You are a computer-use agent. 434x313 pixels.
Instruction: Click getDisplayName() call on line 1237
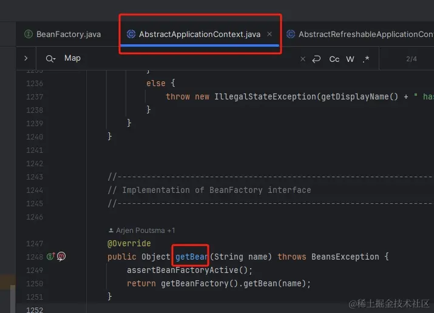coord(359,97)
